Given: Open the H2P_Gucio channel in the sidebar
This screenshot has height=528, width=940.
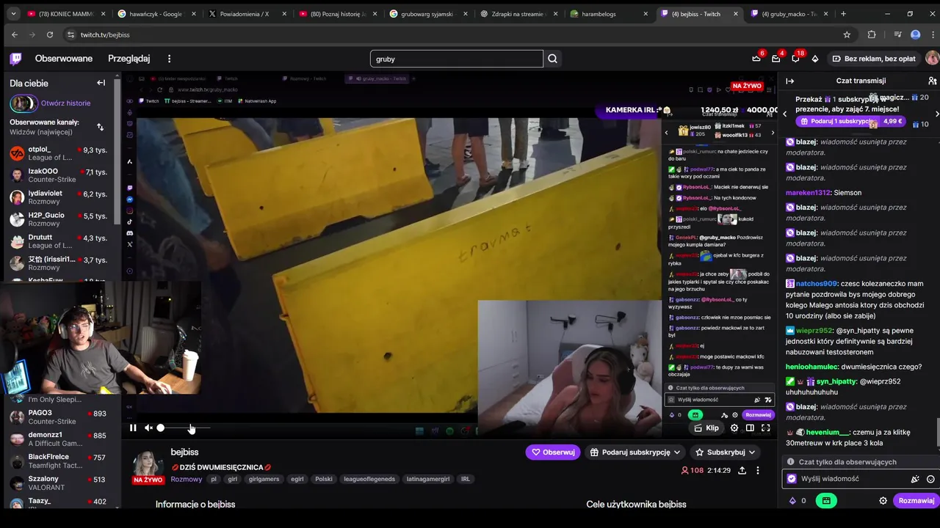Looking at the screenshot, I should [59, 219].
